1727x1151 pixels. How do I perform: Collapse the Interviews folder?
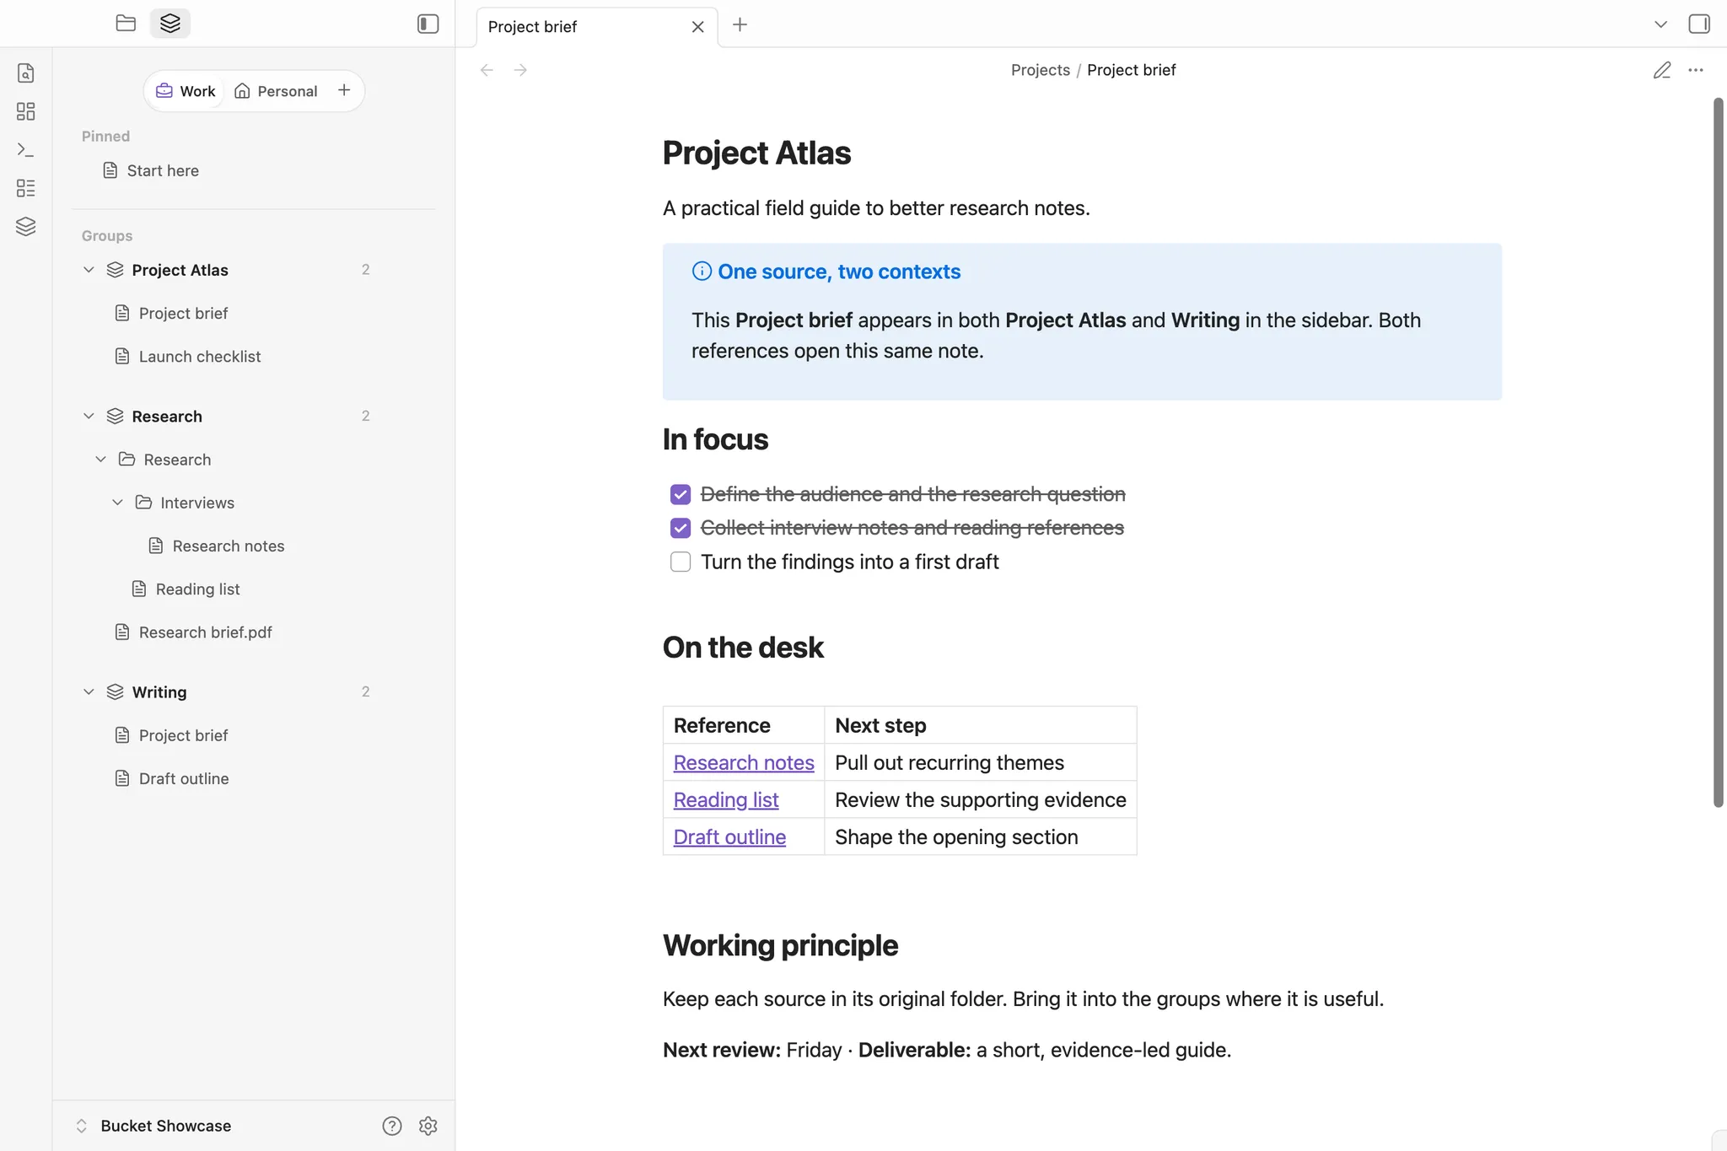pyautogui.click(x=117, y=503)
